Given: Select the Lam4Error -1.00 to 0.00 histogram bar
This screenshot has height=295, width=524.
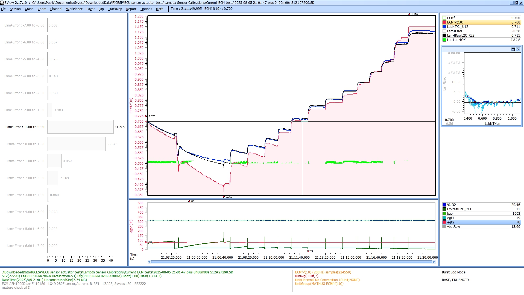Looking at the screenshot, I should tap(80, 127).
